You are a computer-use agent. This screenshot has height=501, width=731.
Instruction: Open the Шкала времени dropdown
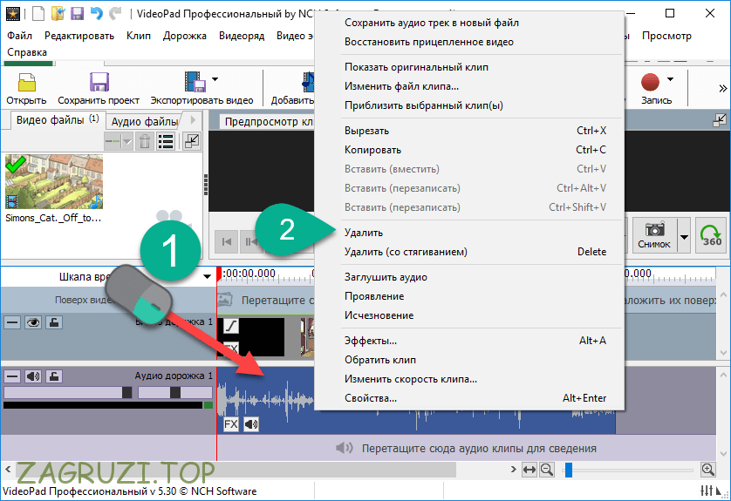coord(207,277)
